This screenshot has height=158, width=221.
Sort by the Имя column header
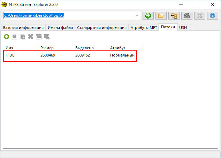[20, 47]
